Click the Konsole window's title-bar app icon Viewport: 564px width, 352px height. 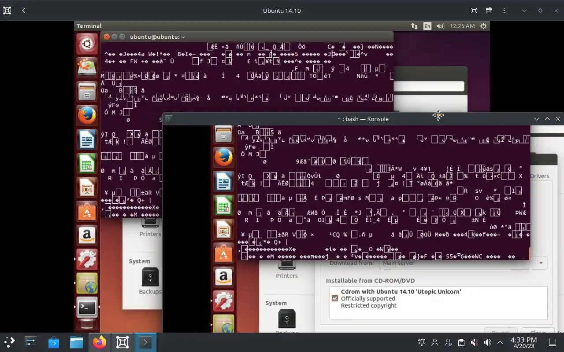point(168,119)
